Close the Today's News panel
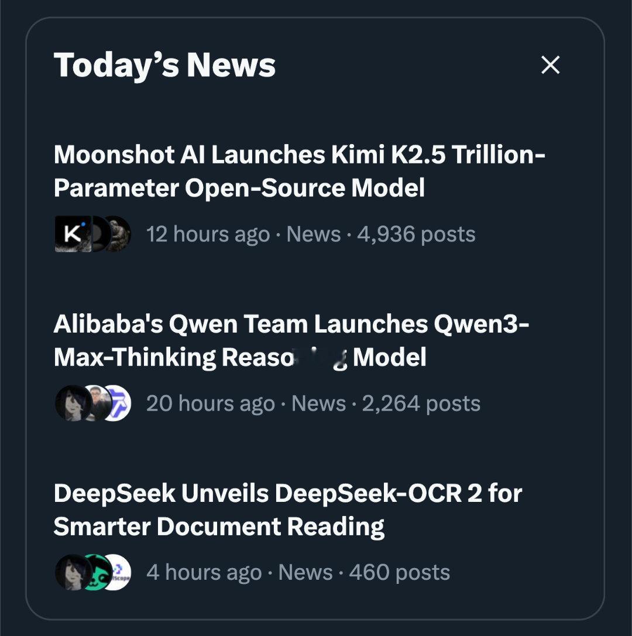Image resolution: width=632 pixels, height=636 pixels. click(x=550, y=65)
